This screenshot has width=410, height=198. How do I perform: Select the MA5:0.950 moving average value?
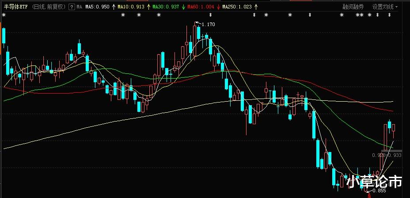[96, 7]
